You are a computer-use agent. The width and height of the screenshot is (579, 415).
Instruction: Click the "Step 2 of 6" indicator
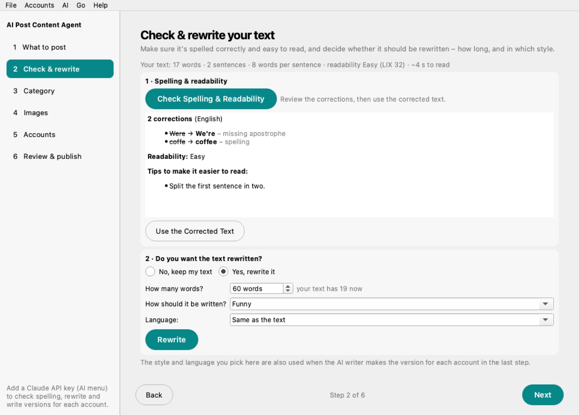(347, 395)
